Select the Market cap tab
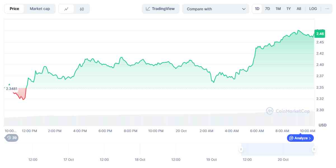The height and width of the screenshot is (168, 336). 40,9
